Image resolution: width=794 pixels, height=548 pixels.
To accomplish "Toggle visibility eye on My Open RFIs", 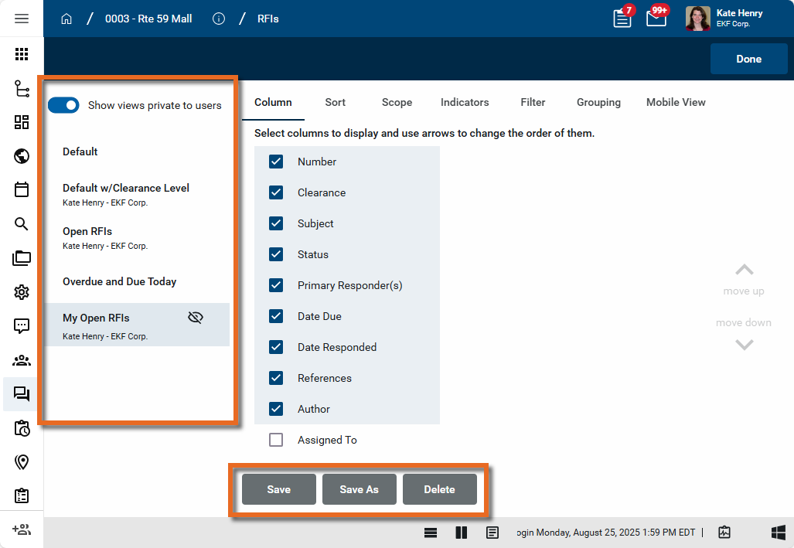I will [x=196, y=318].
